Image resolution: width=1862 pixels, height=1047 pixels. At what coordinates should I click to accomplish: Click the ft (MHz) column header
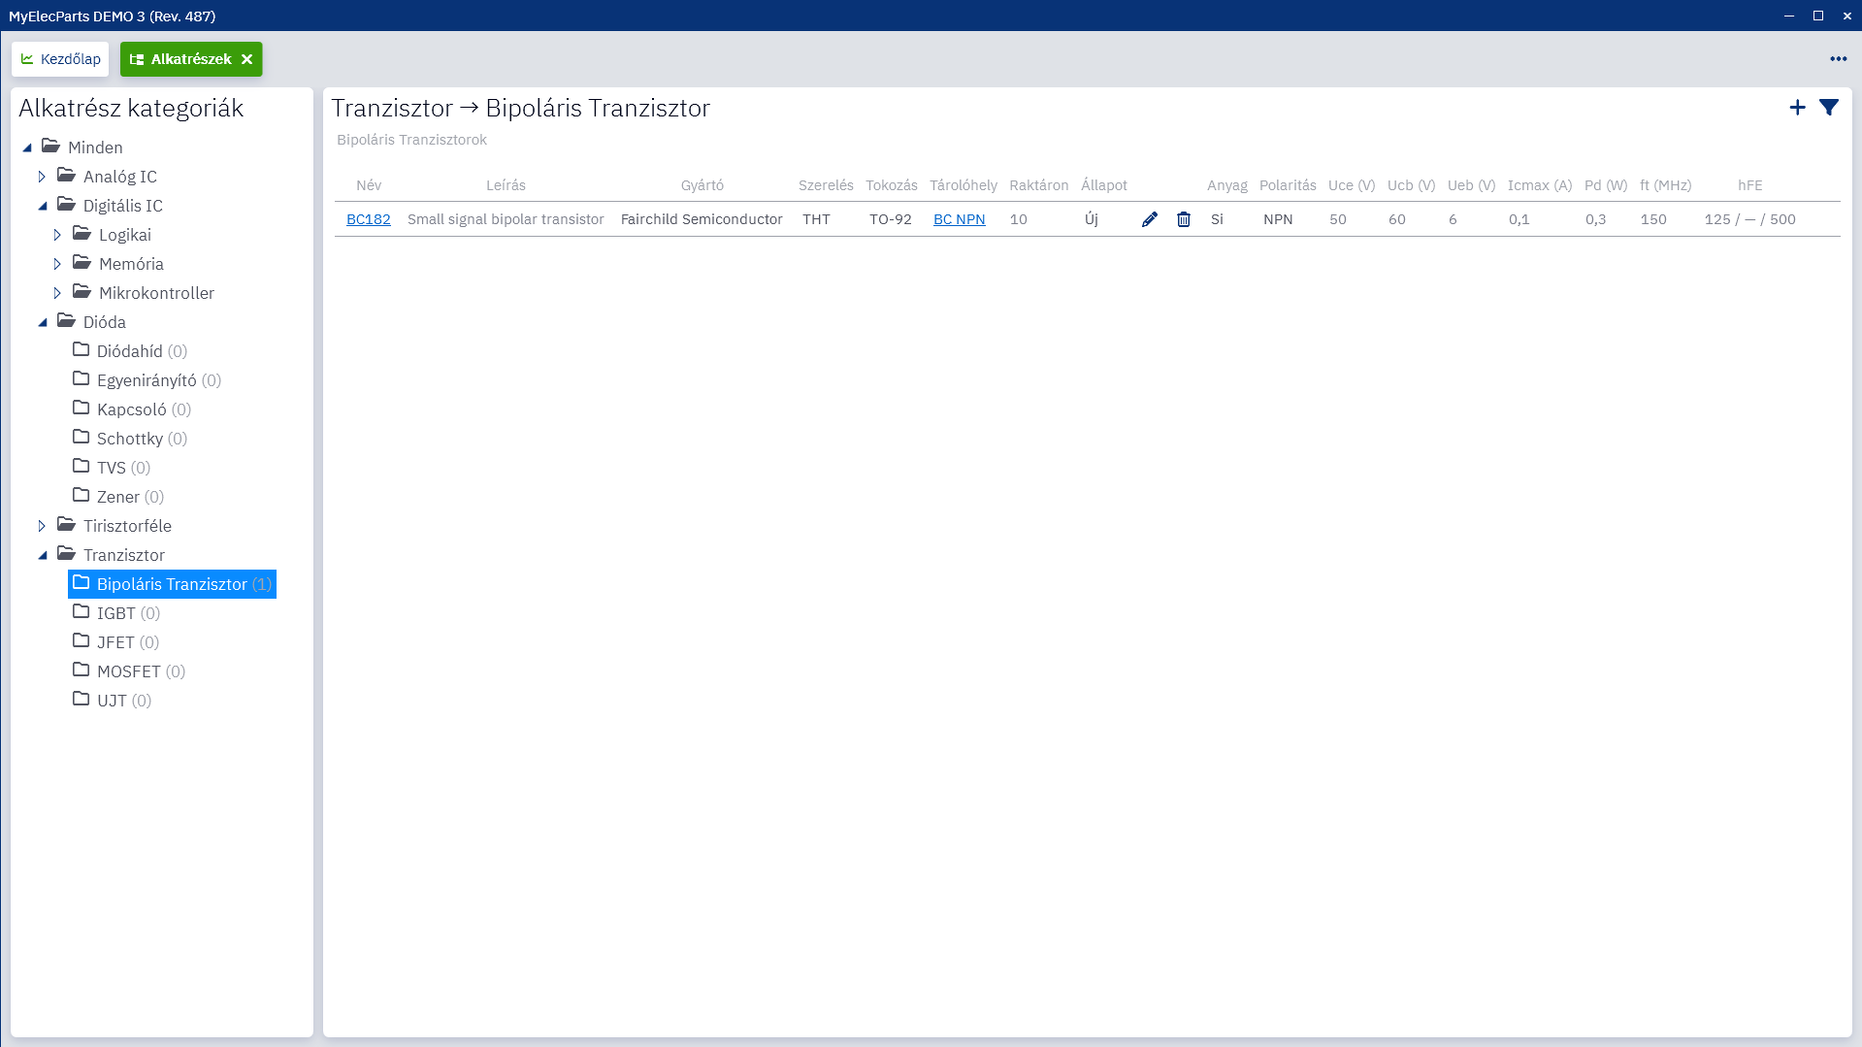[x=1666, y=185]
